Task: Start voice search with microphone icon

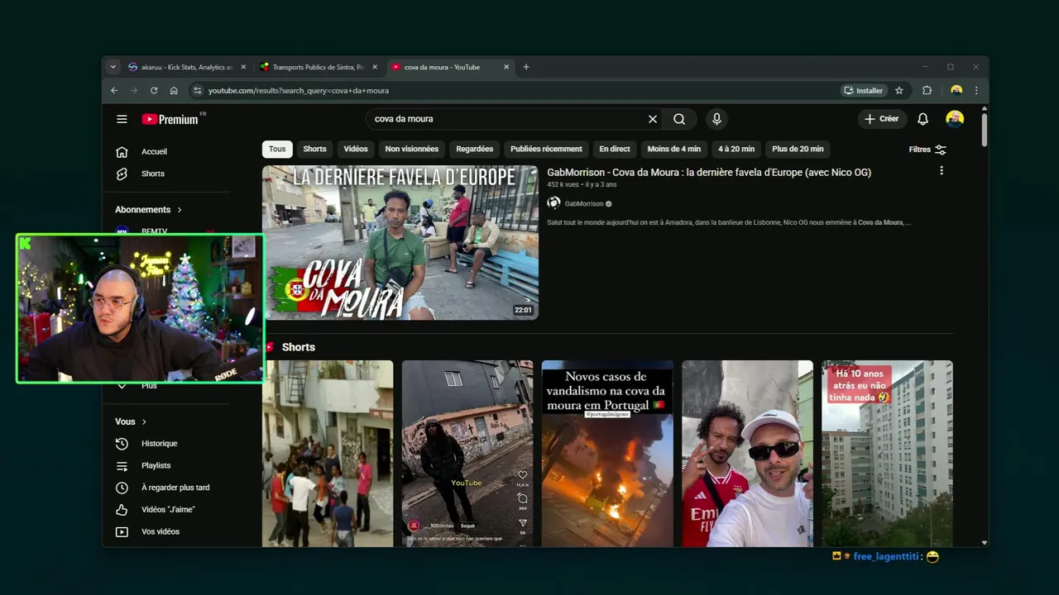Action: (716, 119)
